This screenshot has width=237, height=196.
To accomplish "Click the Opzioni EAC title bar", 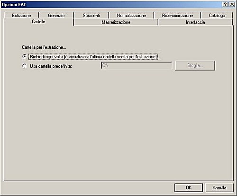I will [110, 4].
